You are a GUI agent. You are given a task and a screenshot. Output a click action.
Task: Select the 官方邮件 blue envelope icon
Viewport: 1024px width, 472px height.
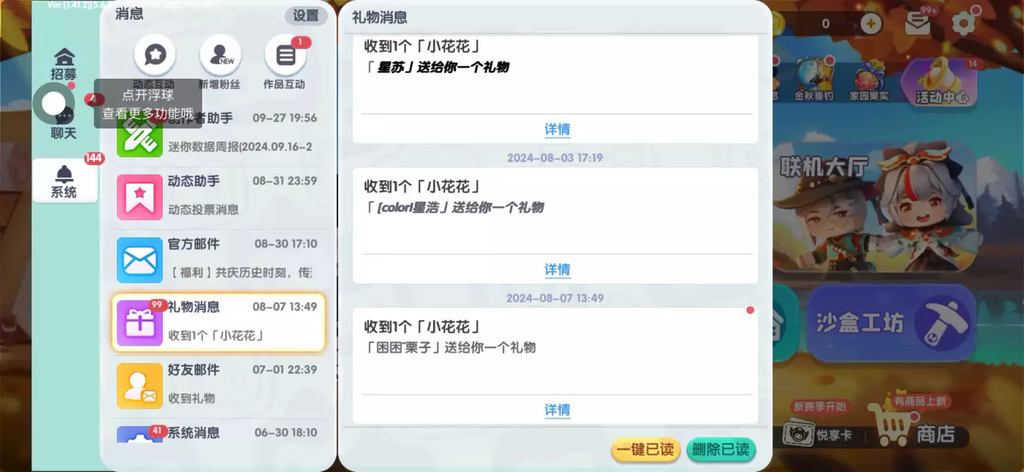click(x=139, y=260)
